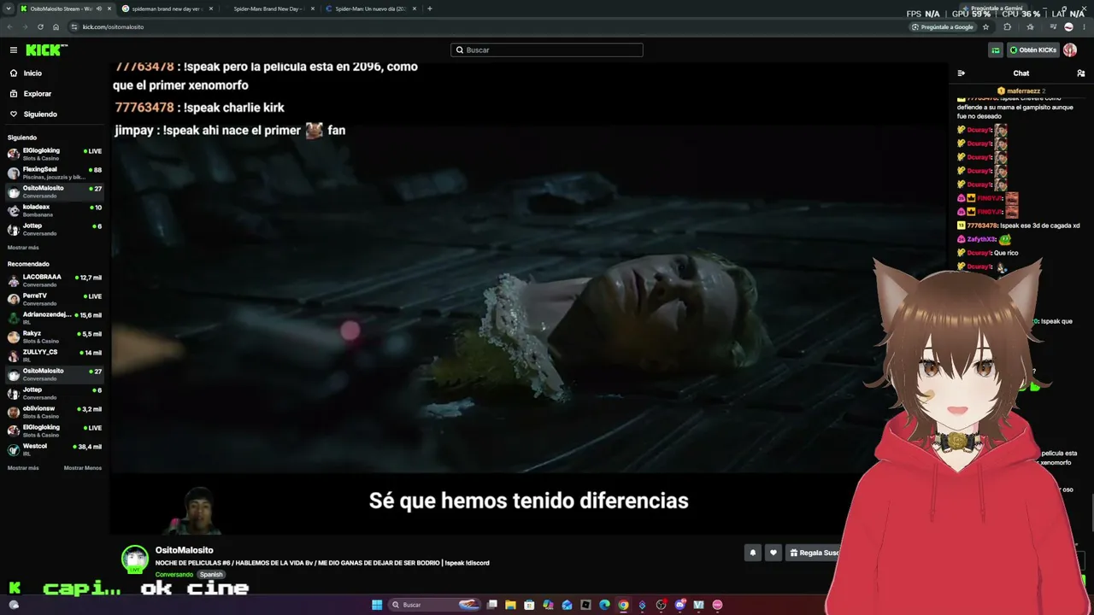
Task: Toggle stream notifications bell
Action: click(x=753, y=553)
